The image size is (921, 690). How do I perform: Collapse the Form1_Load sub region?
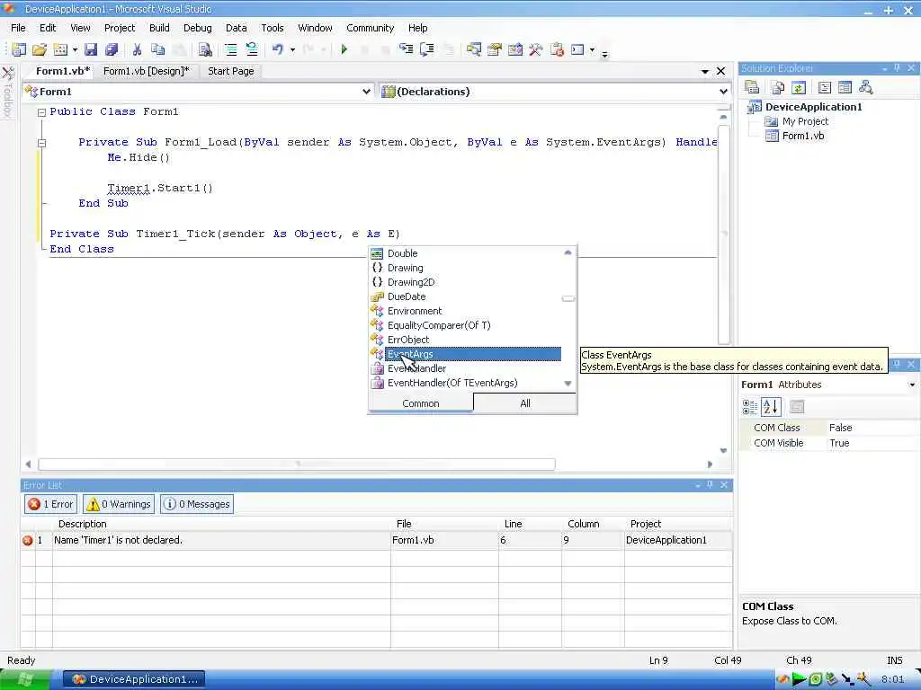click(41, 143)
